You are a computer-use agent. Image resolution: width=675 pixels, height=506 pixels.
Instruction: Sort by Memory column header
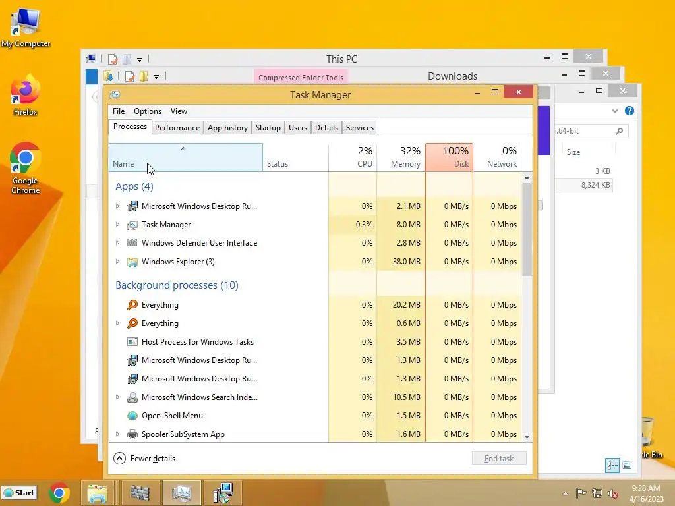[401, 157]
